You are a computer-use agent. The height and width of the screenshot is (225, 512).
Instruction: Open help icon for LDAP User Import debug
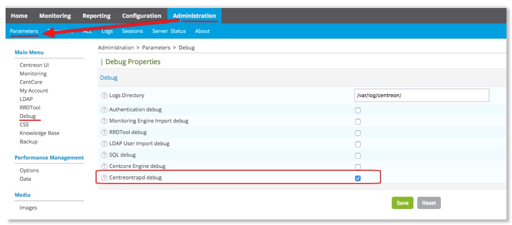[x=104, y=144]
